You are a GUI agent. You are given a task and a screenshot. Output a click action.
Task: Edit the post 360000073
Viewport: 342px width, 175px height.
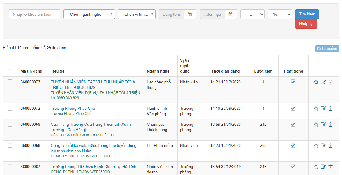[x=323, y=82]
